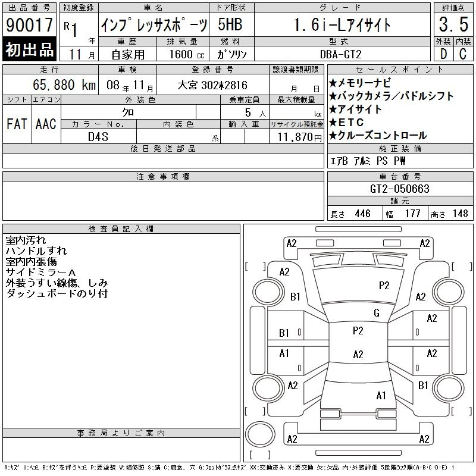Click the P2 mark on the hood
This screenshot has width=476, height=476.
[384, 286]
